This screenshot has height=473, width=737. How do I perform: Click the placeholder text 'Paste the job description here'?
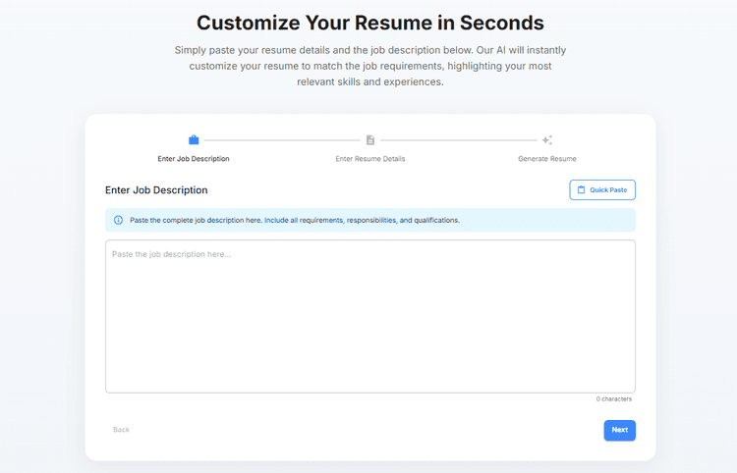(x=171, y=254)
